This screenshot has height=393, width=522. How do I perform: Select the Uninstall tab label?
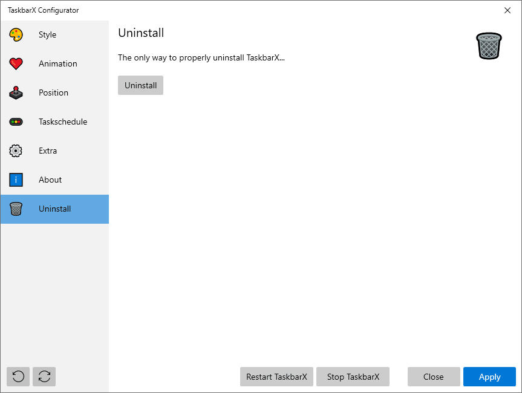[x=54, y=209]
